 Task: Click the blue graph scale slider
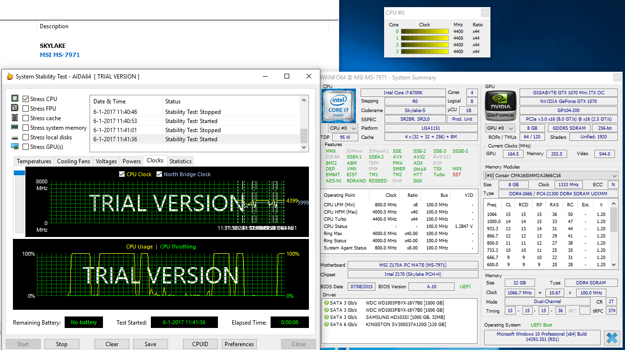coord(19,173)
